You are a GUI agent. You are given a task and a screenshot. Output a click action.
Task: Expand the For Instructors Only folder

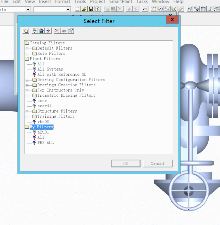click(27, 90)
